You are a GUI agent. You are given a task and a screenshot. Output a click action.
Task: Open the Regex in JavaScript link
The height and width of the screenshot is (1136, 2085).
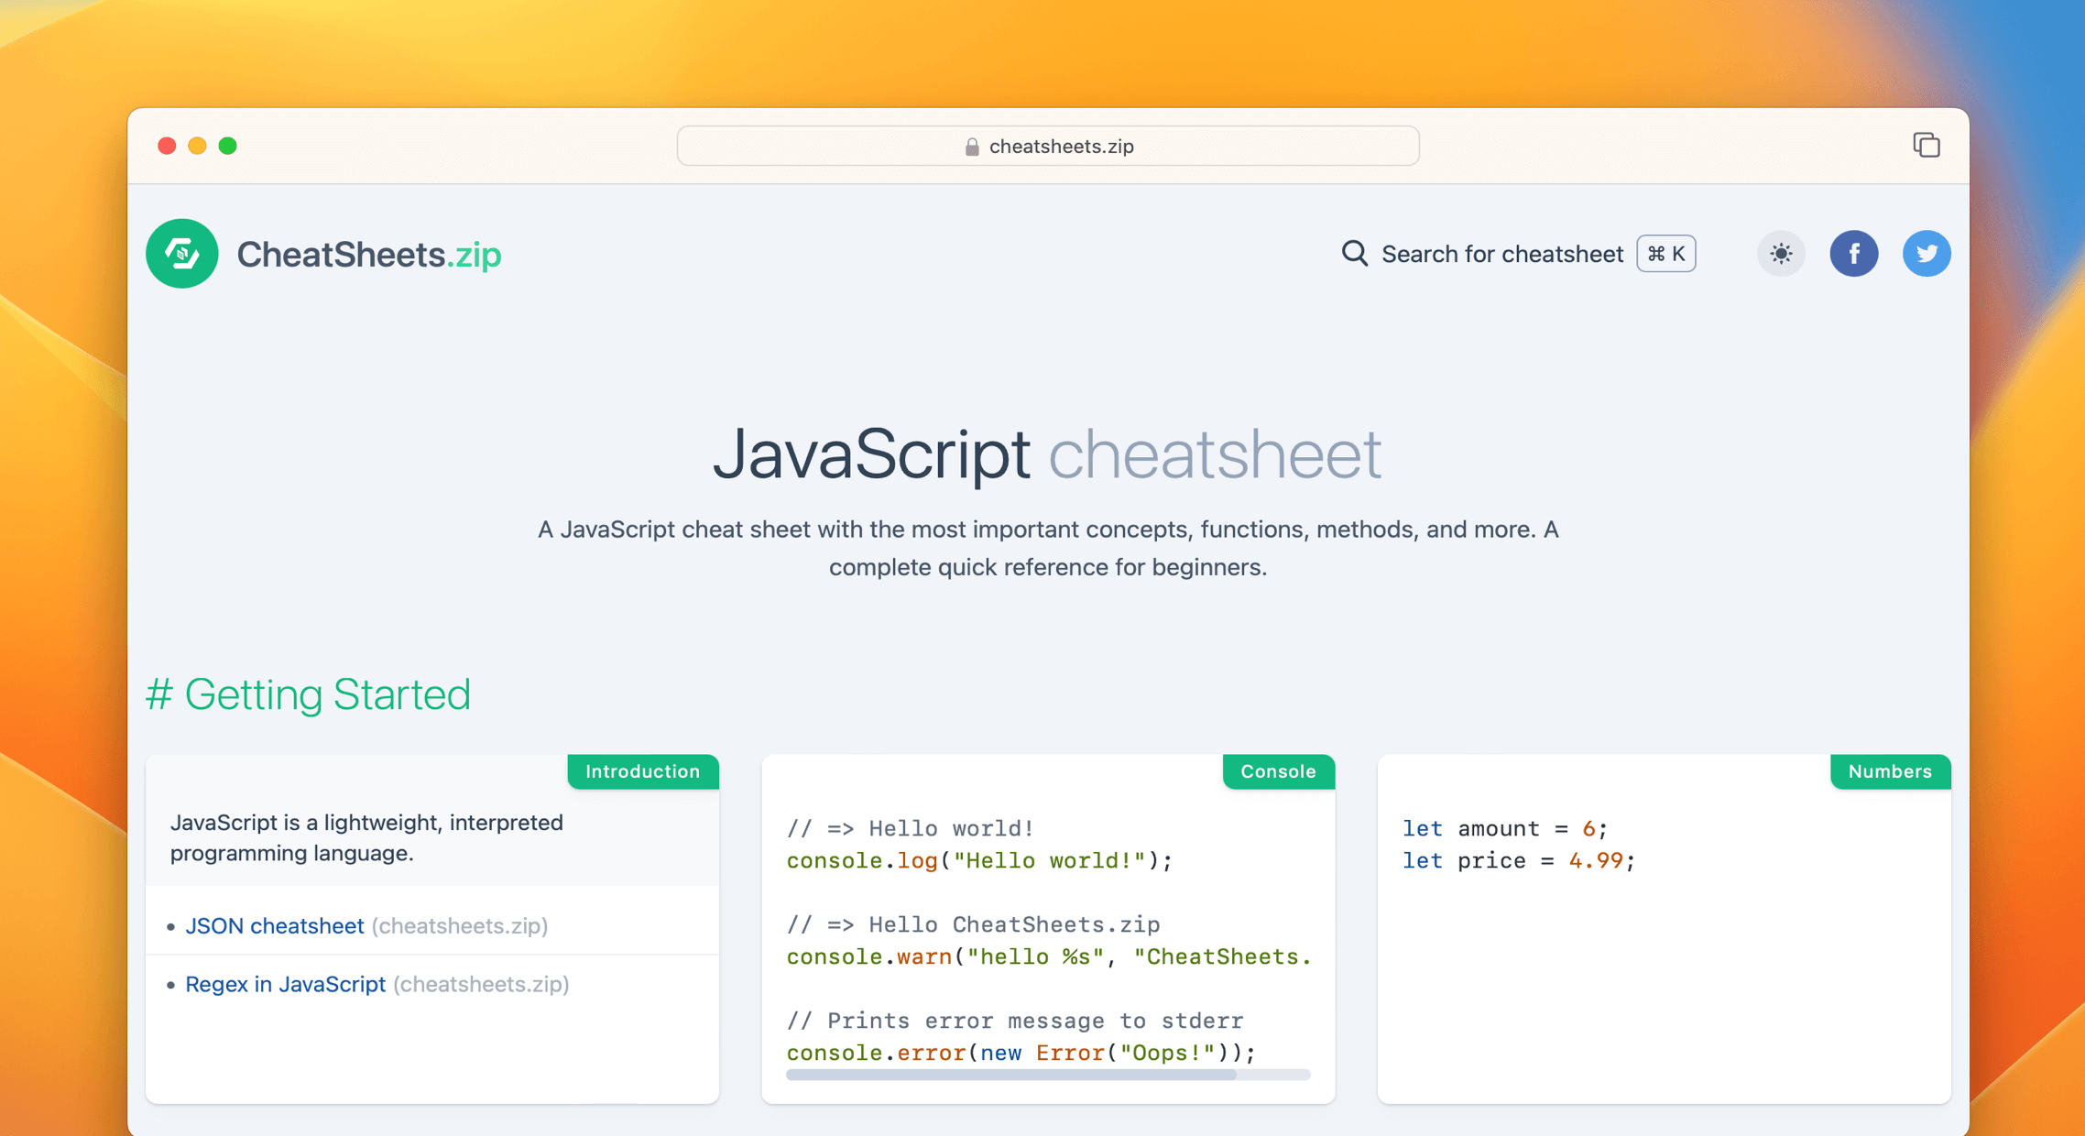(x=285, y=984)
